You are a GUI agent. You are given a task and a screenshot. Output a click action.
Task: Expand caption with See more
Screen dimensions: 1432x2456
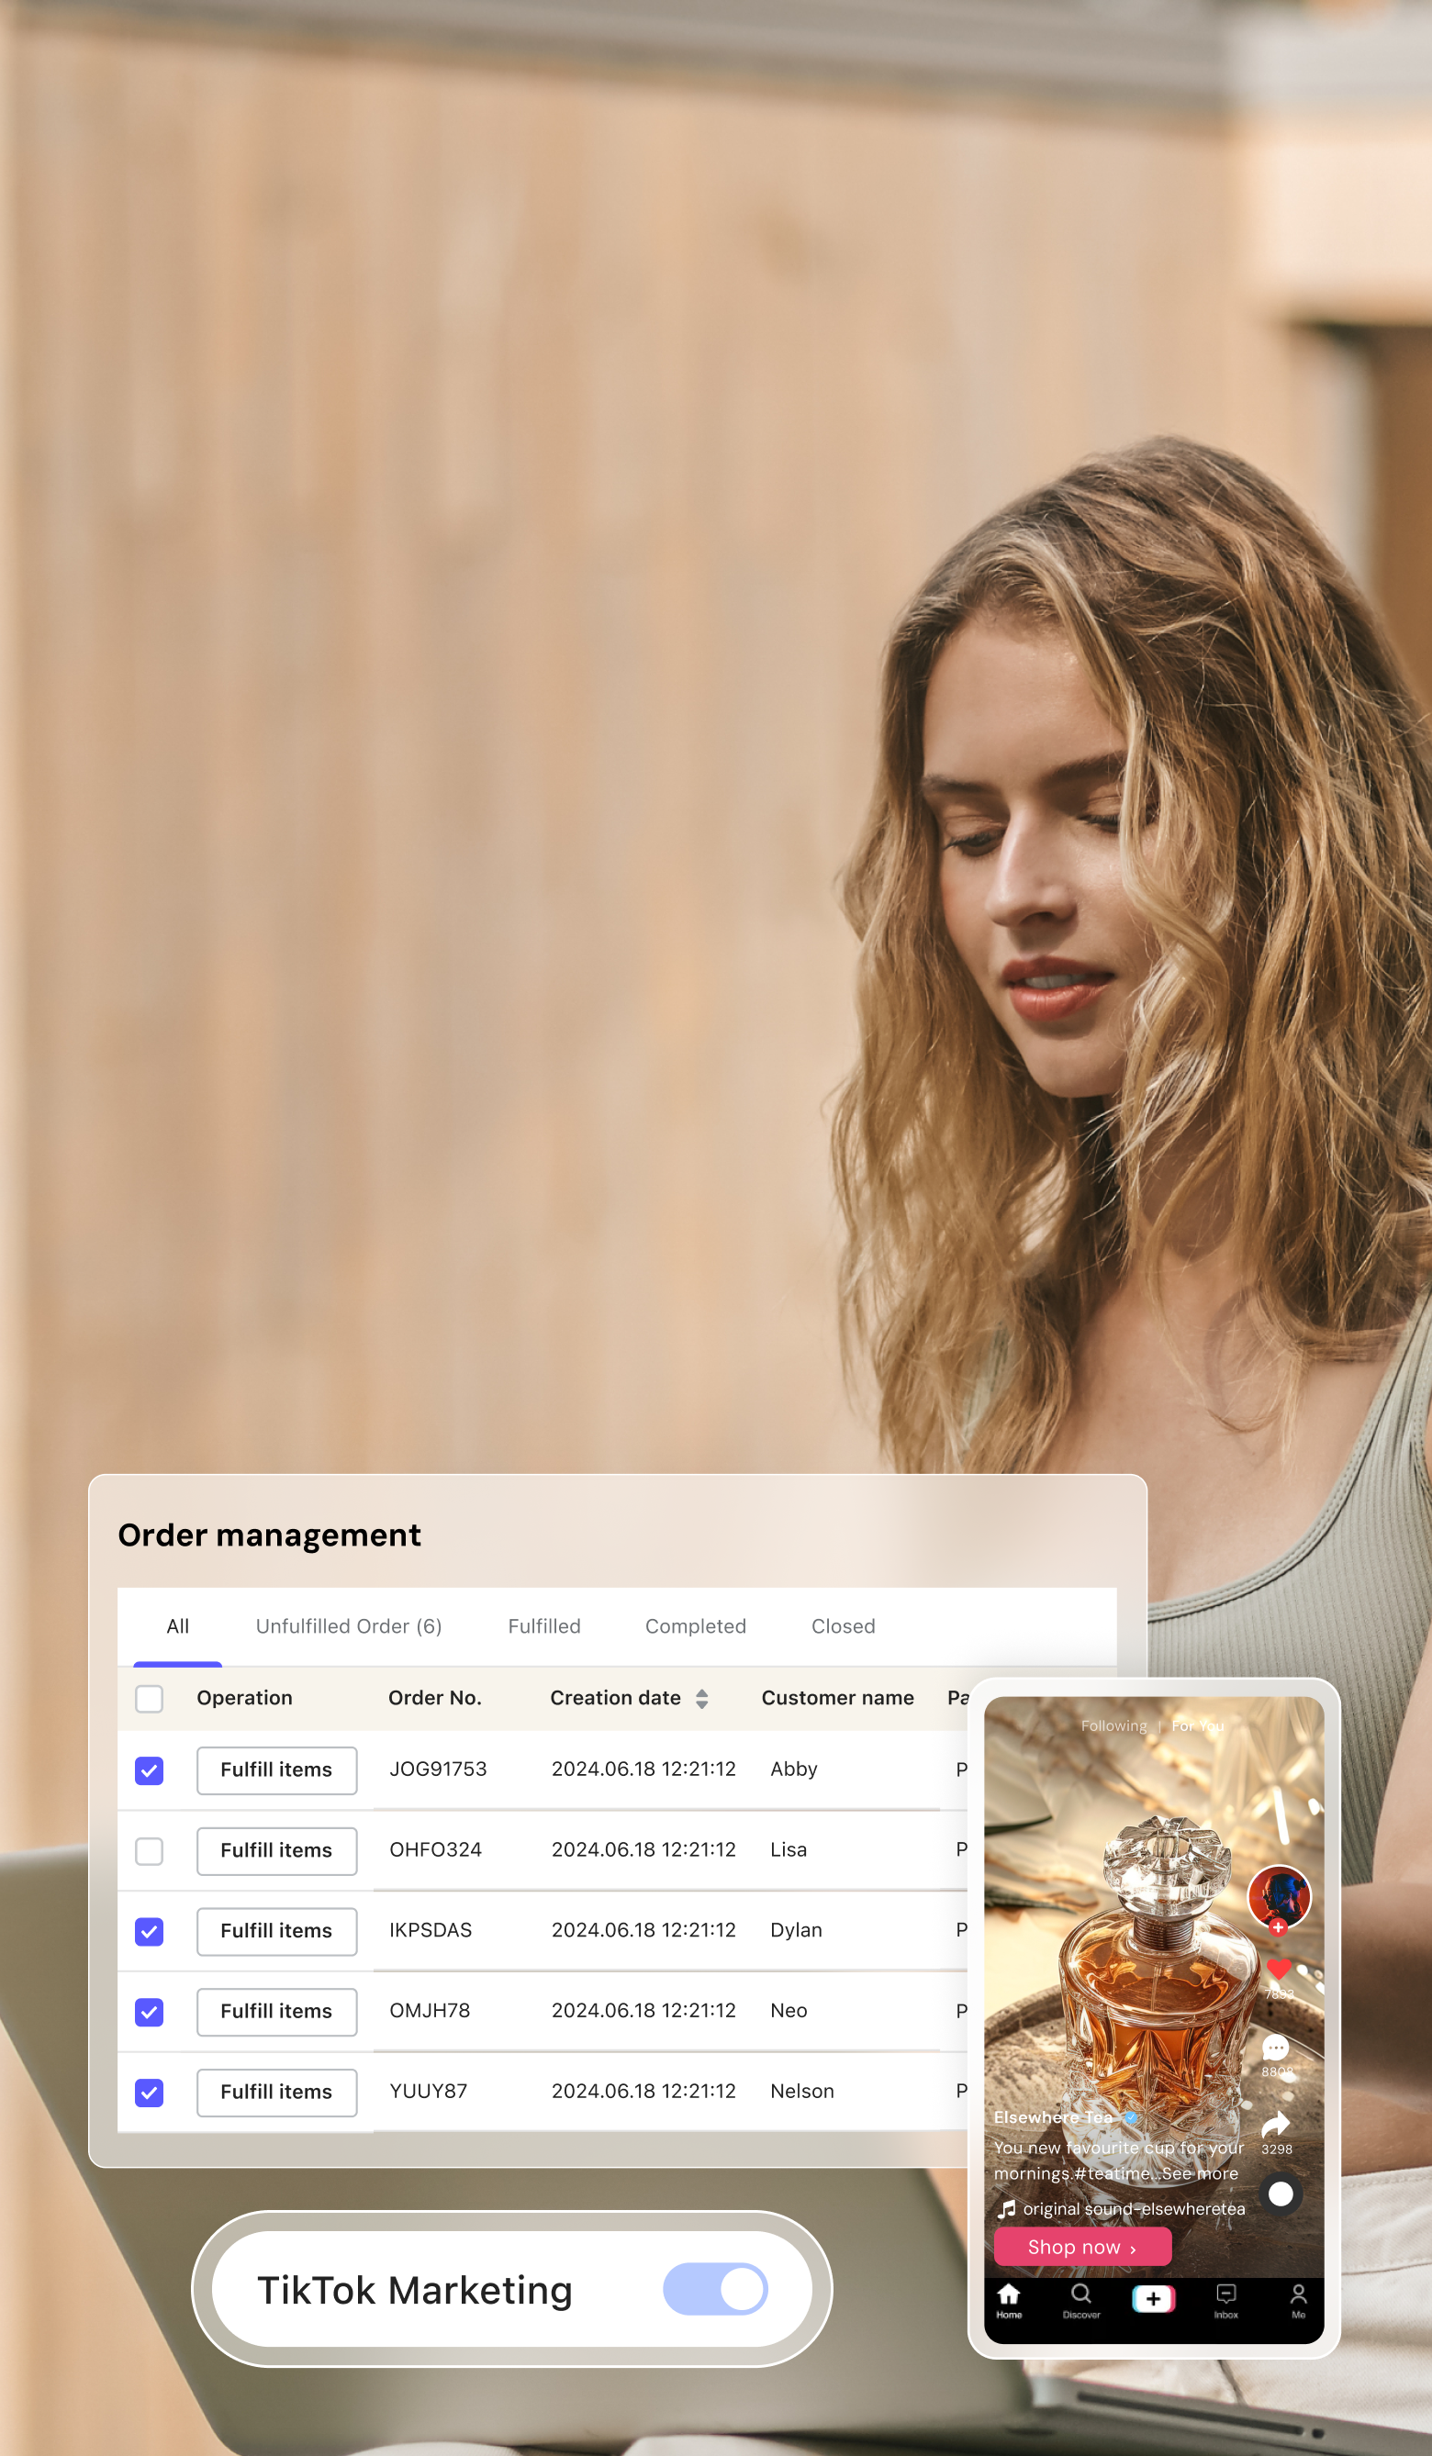coord(1199,2173)
